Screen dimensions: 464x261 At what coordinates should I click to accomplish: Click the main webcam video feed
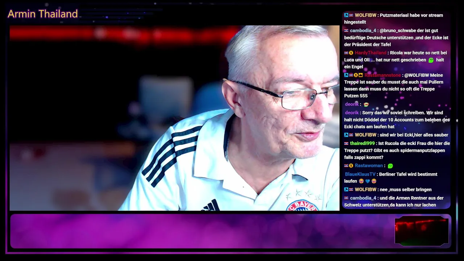point(174,118)
